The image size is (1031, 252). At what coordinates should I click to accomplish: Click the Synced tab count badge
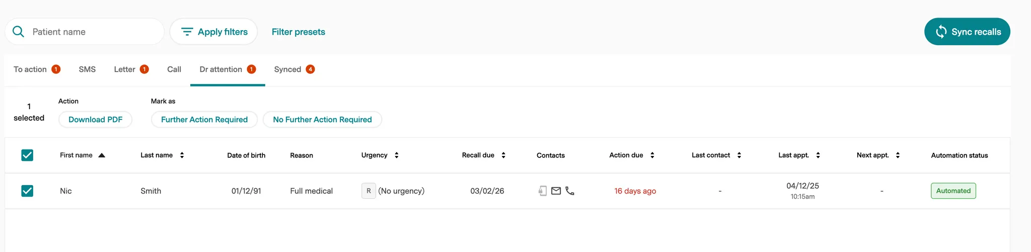coord(311,69)
